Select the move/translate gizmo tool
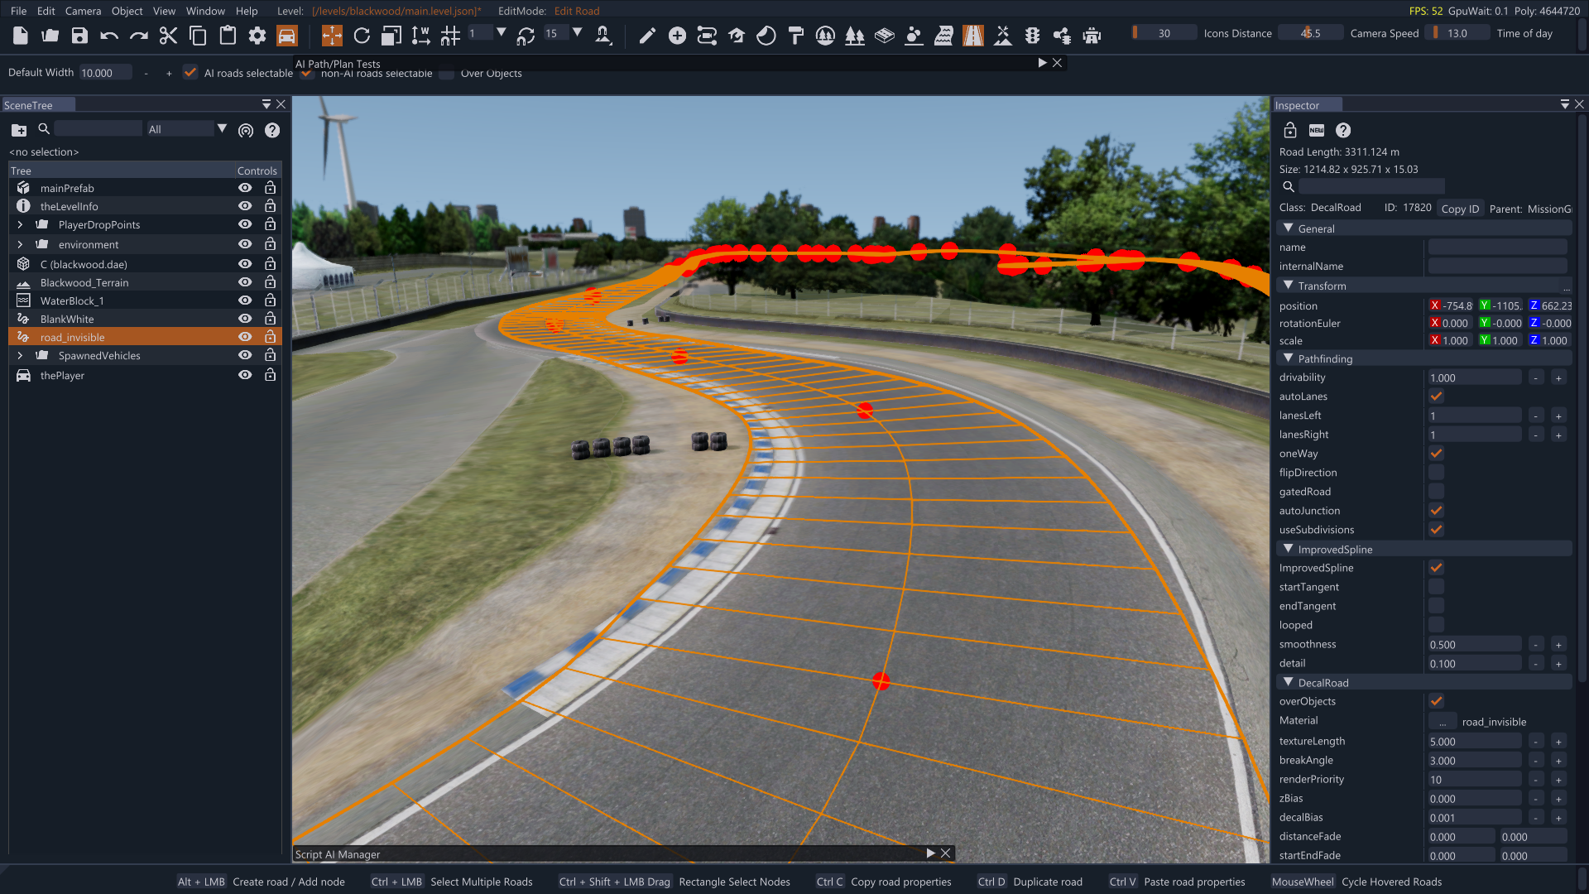This screenshot has height=894, width=1589. (x=332, y=35)
